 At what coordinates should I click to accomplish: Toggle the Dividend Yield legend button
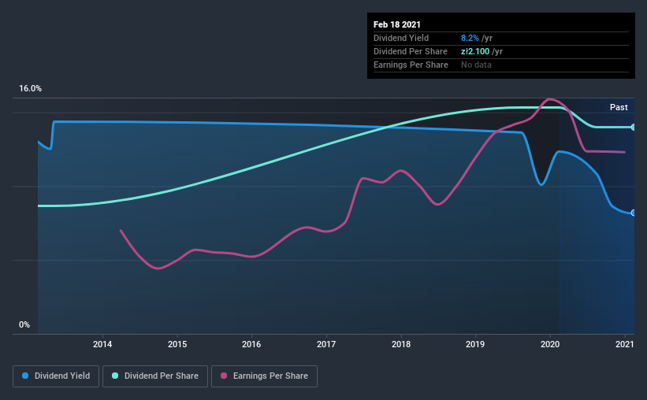[56, 376]
